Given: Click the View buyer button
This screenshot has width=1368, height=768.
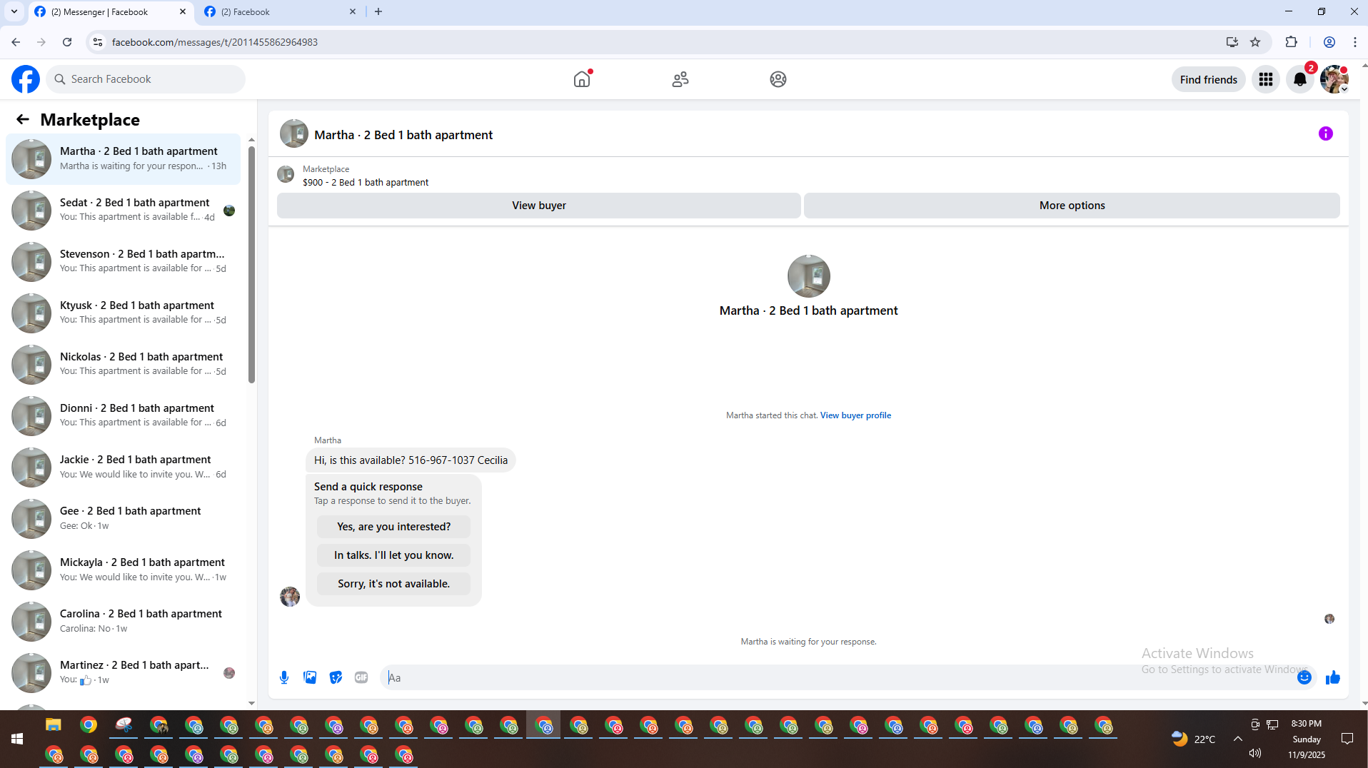Looking at the screenshot, I should click(539, 206).
